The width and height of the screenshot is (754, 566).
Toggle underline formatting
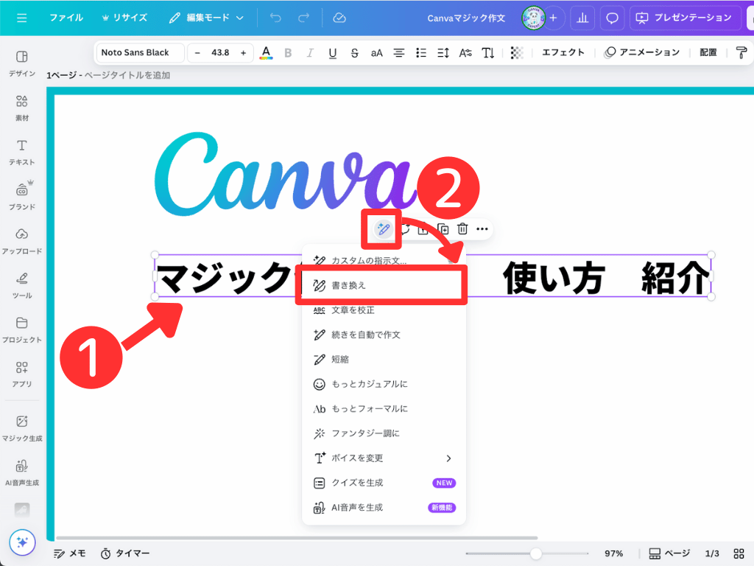(x=332, y=52)
